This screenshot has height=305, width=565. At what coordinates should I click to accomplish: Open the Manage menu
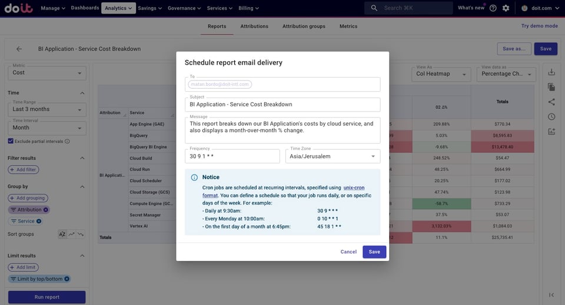[x=53, y=8]
